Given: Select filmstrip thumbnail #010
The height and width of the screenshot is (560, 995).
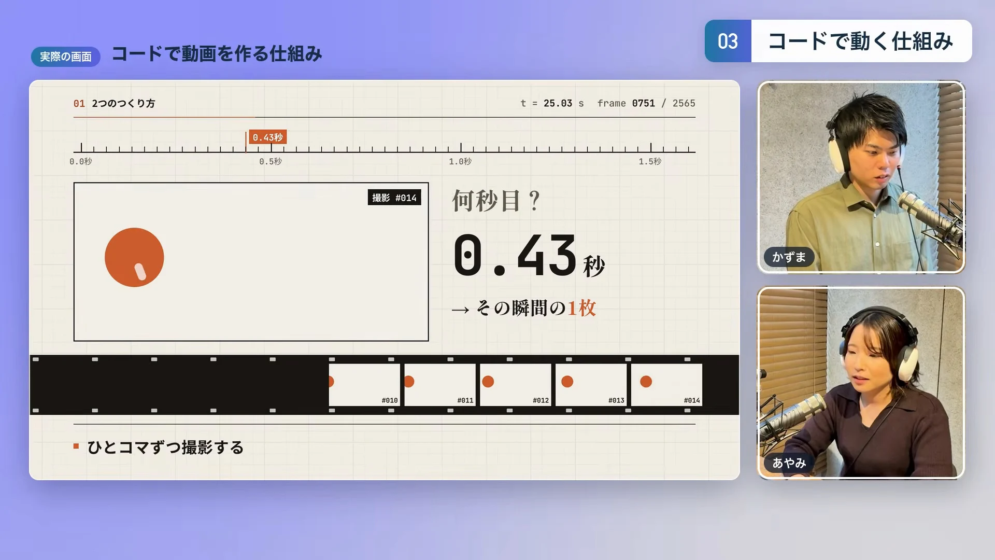Looking at the screenshot, I should pyautogui.click(x=364, y=385).
